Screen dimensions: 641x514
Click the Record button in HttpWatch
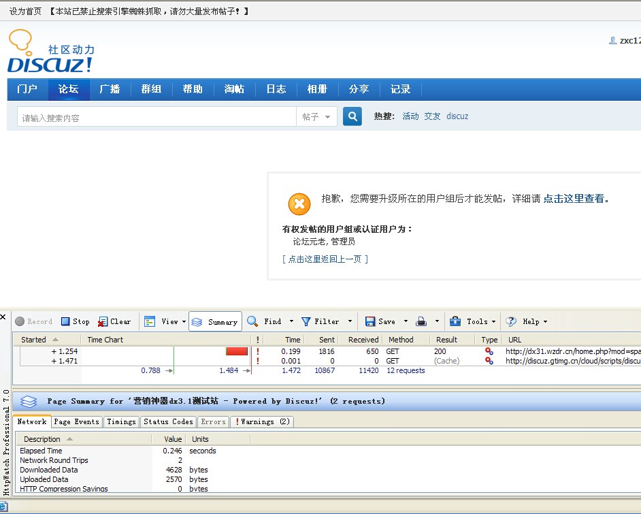point(34,321)
